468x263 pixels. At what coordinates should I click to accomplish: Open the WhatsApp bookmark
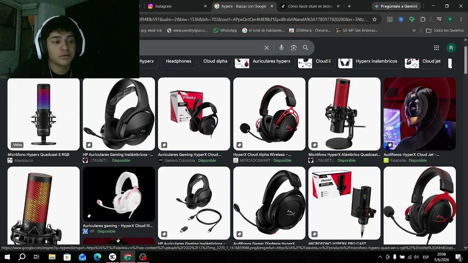click(225, 30)
